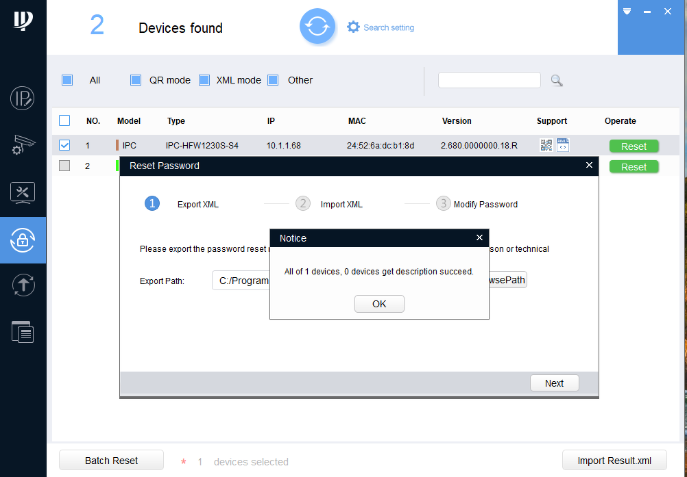Toggle the All filter checkbox
The width and height of the screenshot is (687, 477).
(67, 80)
